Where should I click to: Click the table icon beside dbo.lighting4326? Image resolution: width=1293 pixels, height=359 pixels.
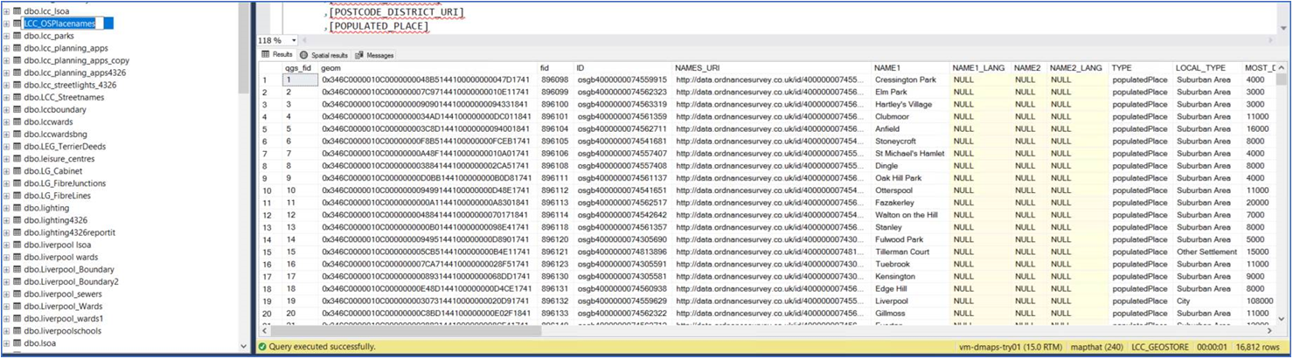(x=17, y=220)
